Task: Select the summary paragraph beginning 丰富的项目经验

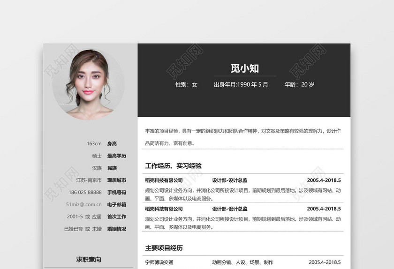Action: pyautogui.click(x=243, y=137)
